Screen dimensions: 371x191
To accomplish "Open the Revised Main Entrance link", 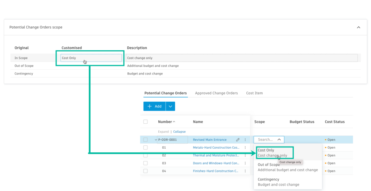I will pyautogui.click(x=210, y=140).
